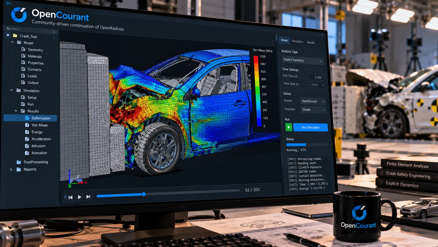Click the PostProcessing folder icon
Image resolution: width=438 pixels, height=247 pixels.
point(19,162)
